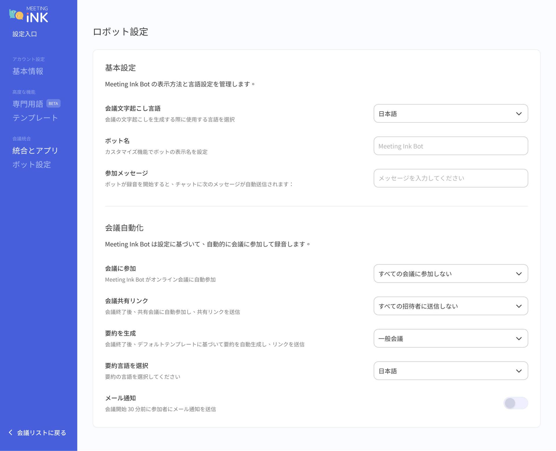The image size is (556, 451).
Task: Click the BETA badge beside 専門用語
Action: [x=53, y=104]
